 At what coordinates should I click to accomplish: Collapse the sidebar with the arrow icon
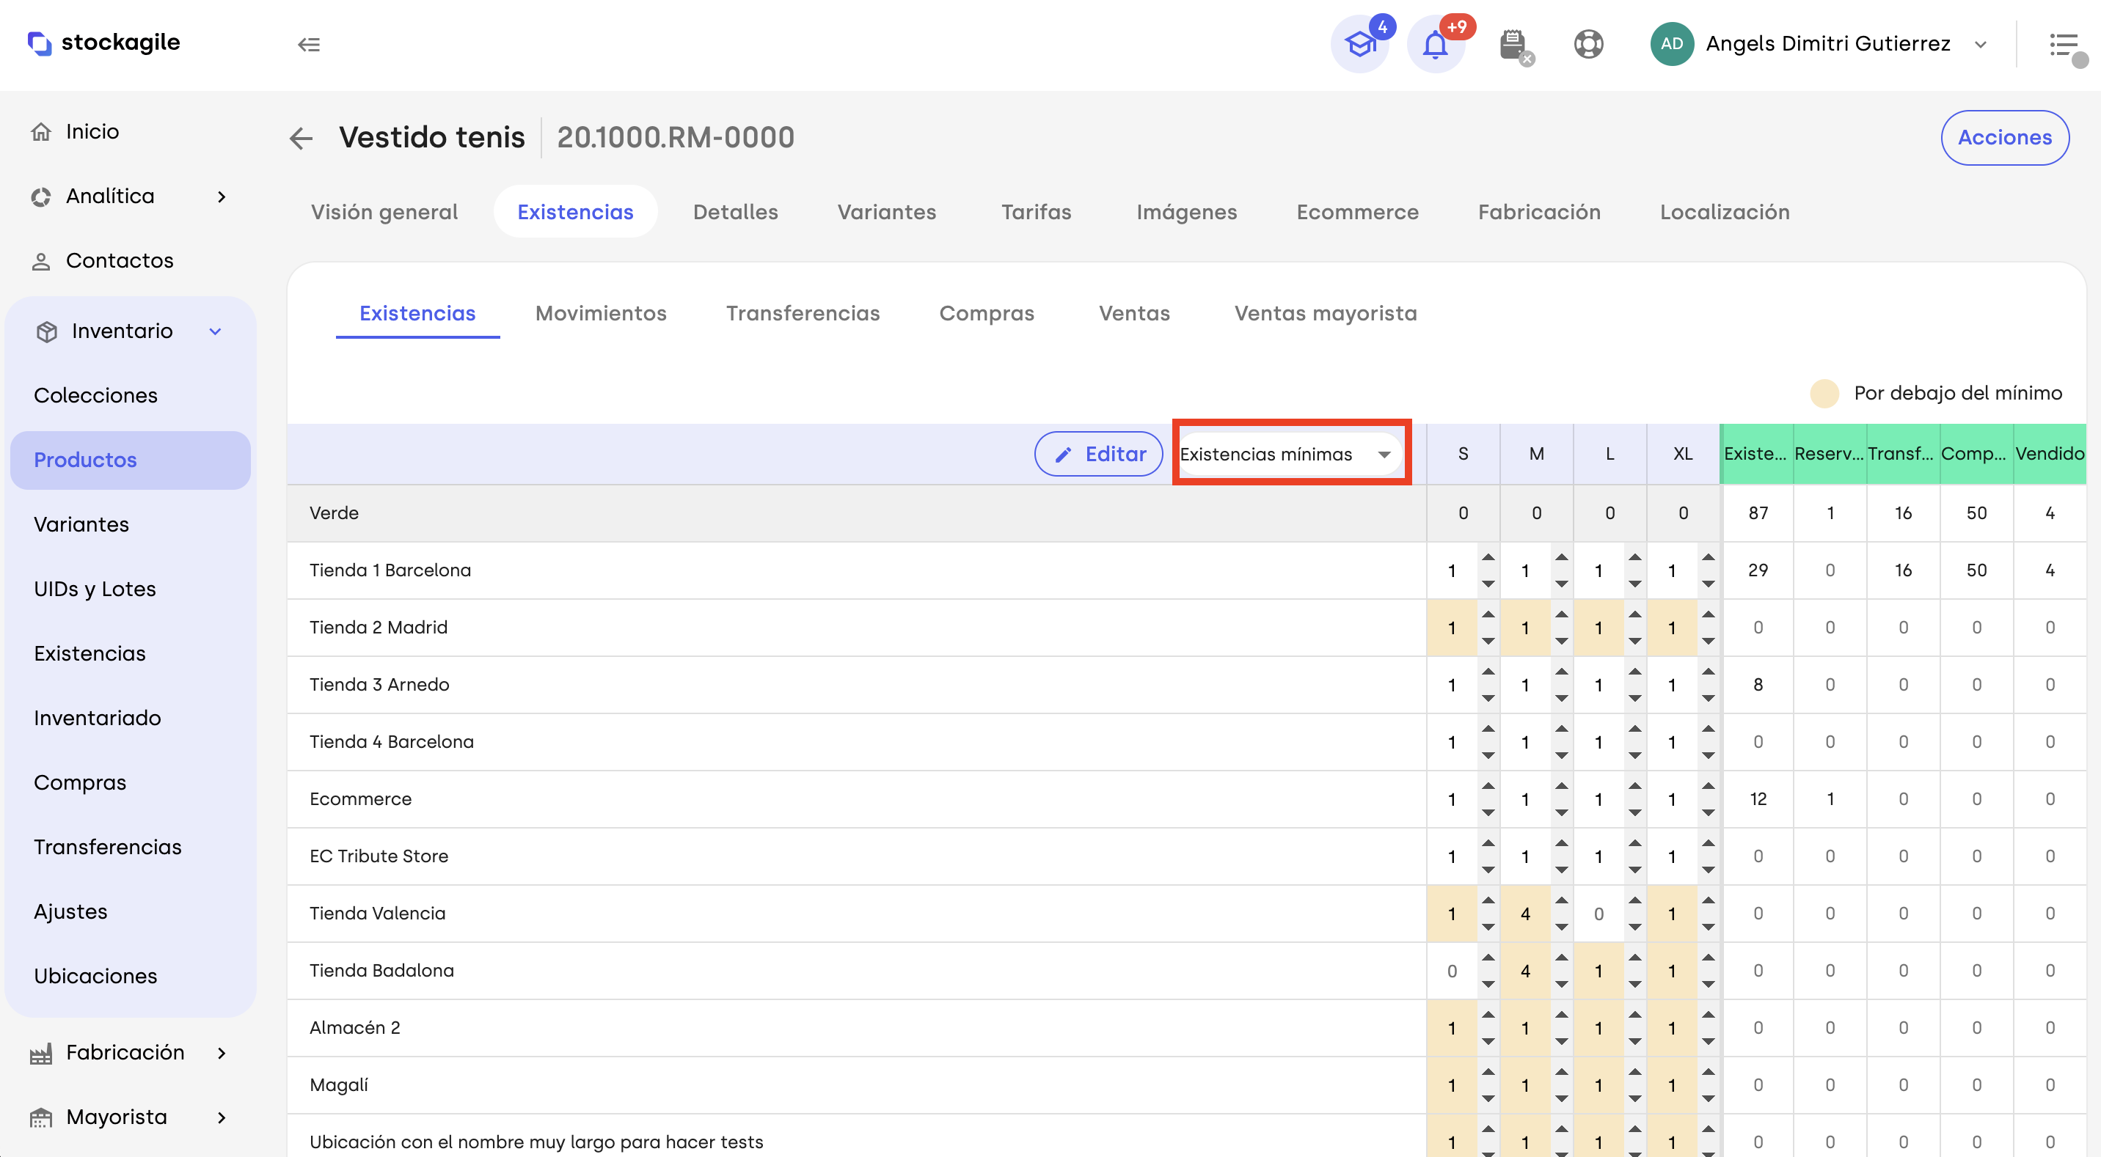[x=308, y=44]
